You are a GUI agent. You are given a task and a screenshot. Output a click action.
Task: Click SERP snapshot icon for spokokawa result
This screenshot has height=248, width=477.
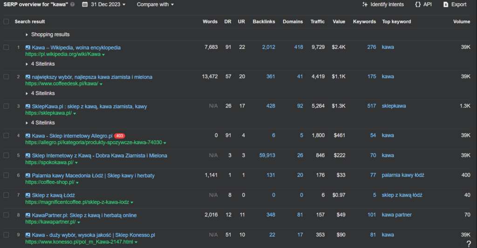(x=28, y=156)
